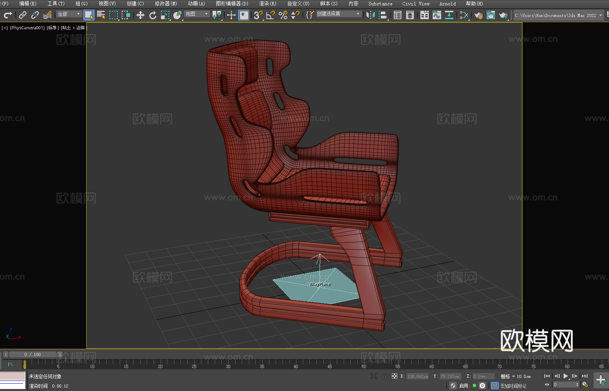Click the Align tool icon
The height and width of the screenshot is (391, 609).
383,15
